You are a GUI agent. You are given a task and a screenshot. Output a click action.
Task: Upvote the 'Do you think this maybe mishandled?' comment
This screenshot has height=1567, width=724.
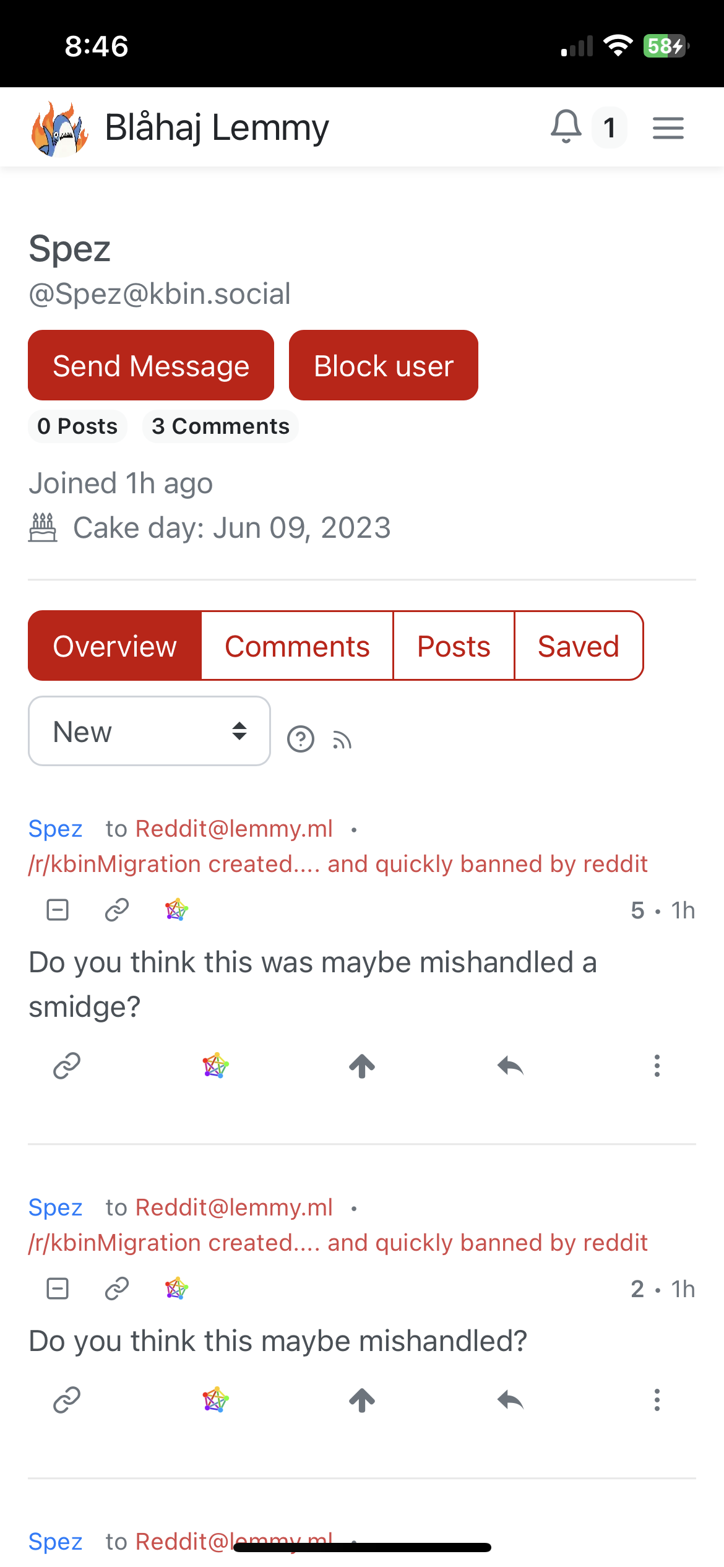coord(362,1401)
